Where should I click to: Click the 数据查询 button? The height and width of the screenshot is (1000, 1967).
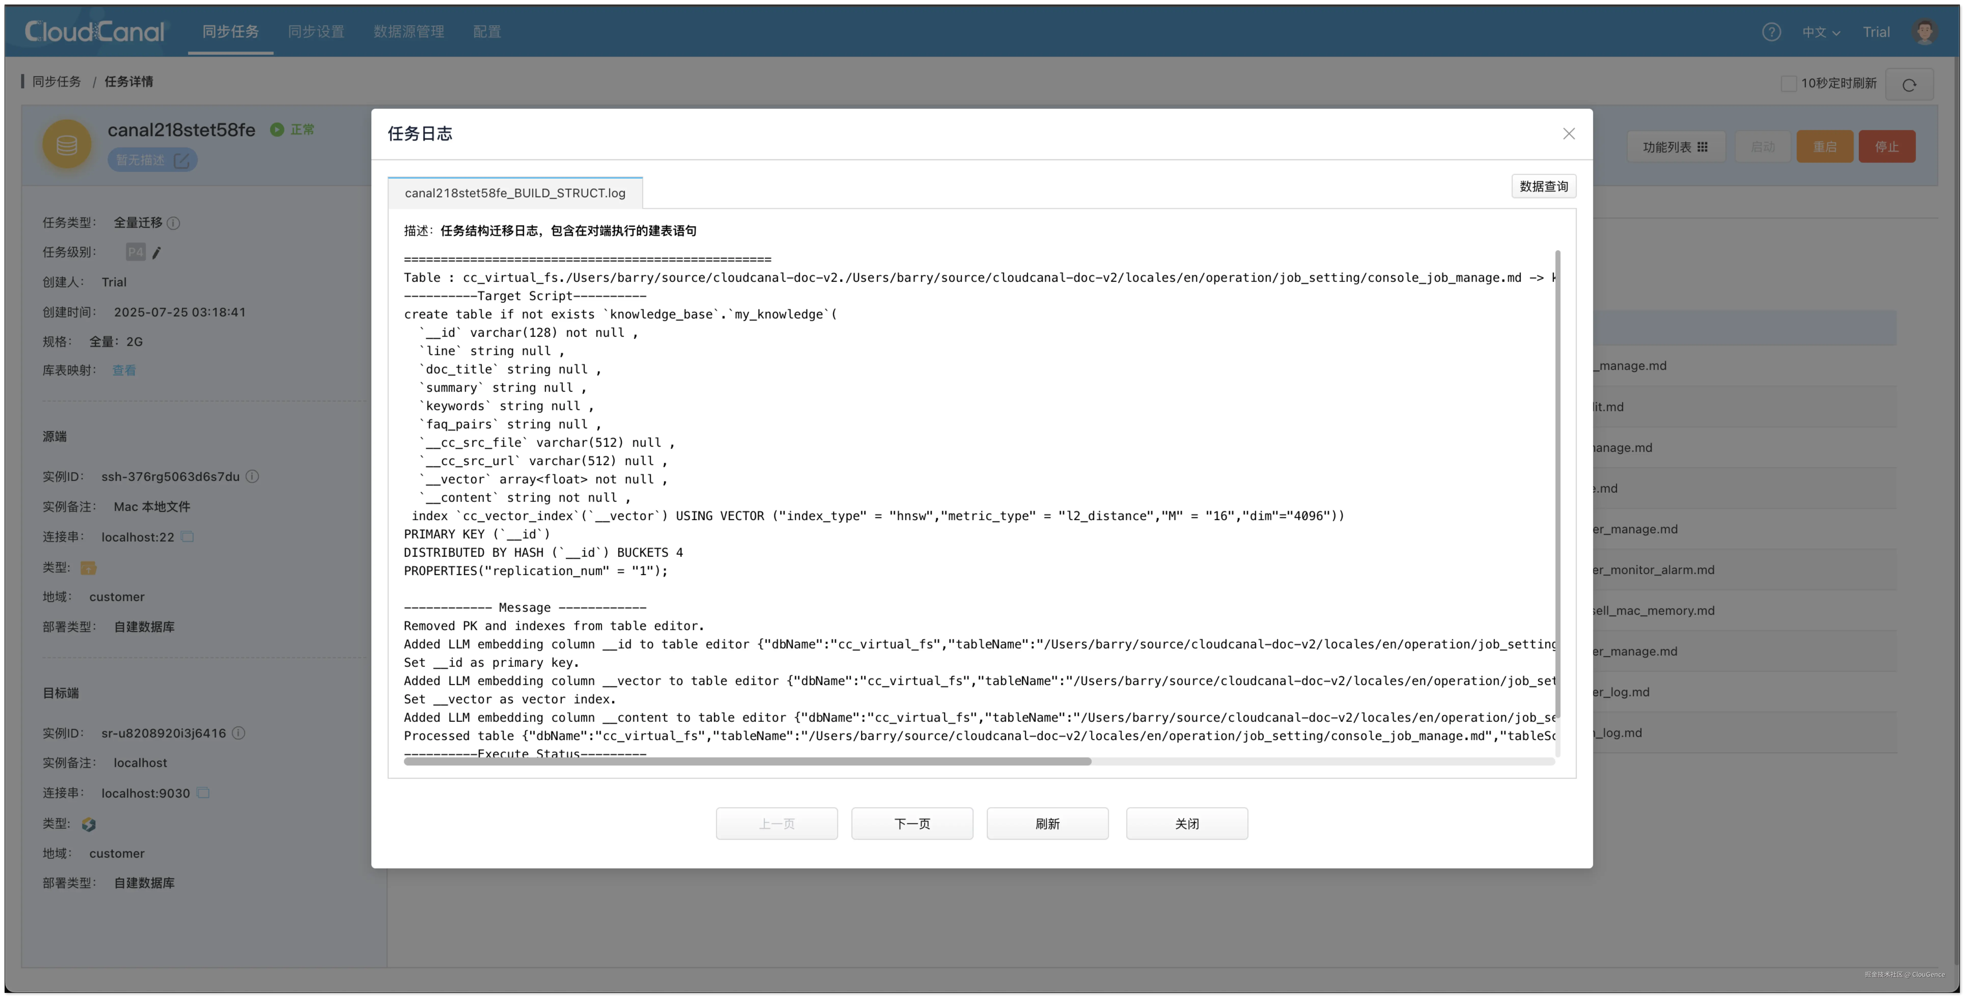[x=1543, y=186]
